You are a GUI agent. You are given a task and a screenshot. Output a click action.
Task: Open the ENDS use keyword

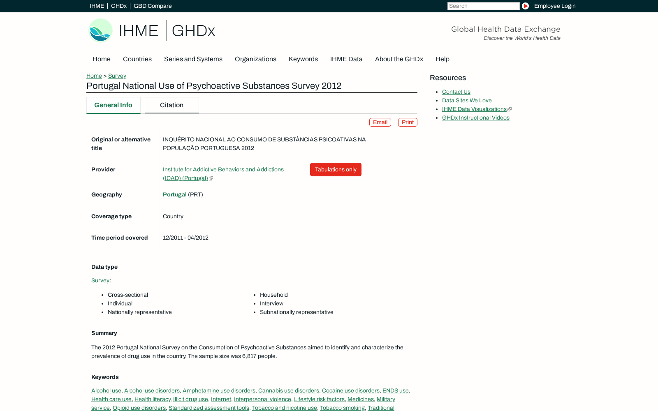tap(396, 390)
